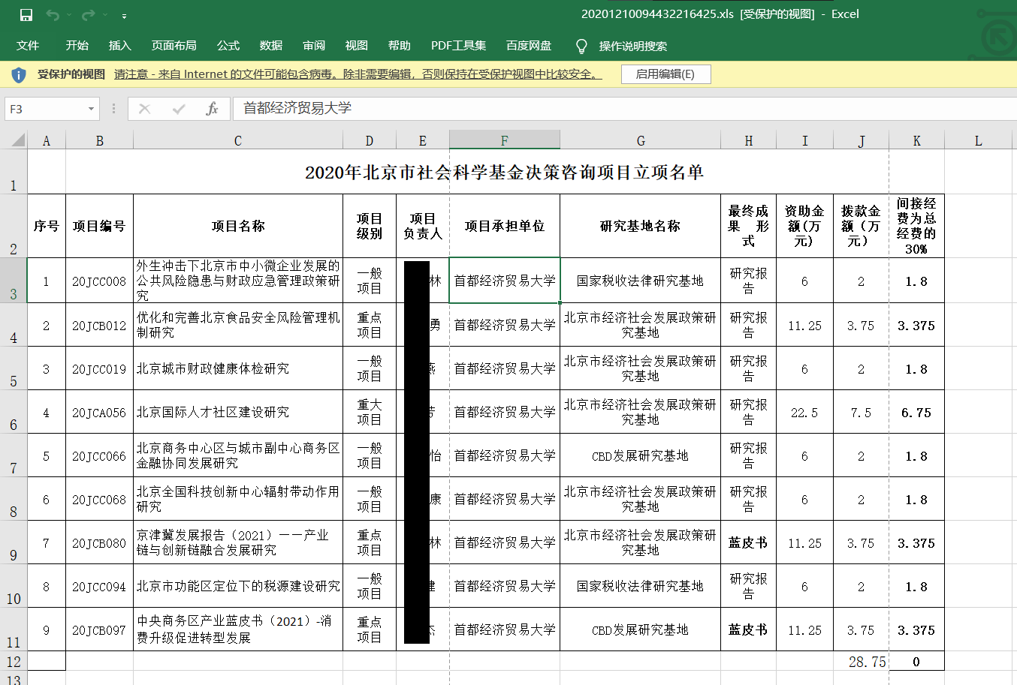Click indirect cost cell 6.75

pyautogui.click(x=916, y=412)
